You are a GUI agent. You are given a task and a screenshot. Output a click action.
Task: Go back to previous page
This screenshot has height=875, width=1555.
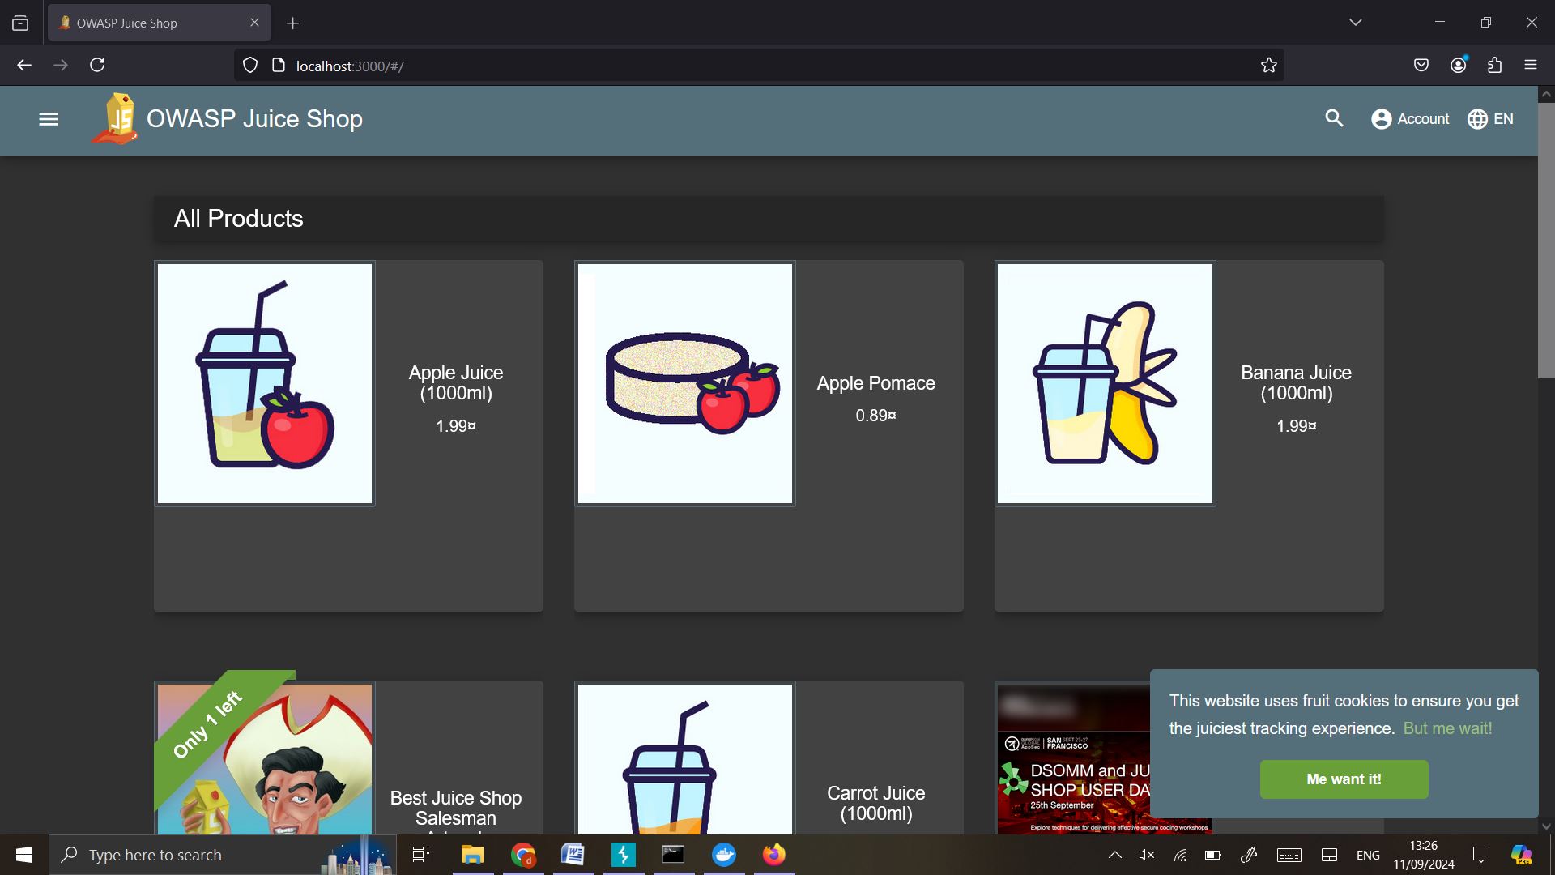(x=24, y=66)
